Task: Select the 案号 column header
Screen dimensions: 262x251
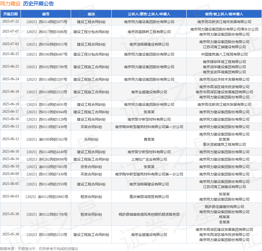Action: point(46,14)
